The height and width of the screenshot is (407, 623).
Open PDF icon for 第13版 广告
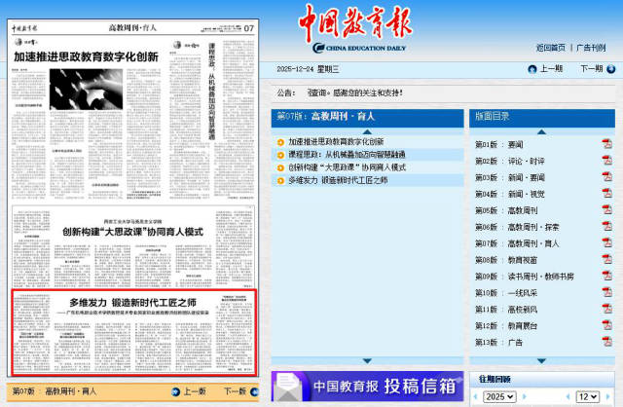pyautogui.click(x=606, y=343)
